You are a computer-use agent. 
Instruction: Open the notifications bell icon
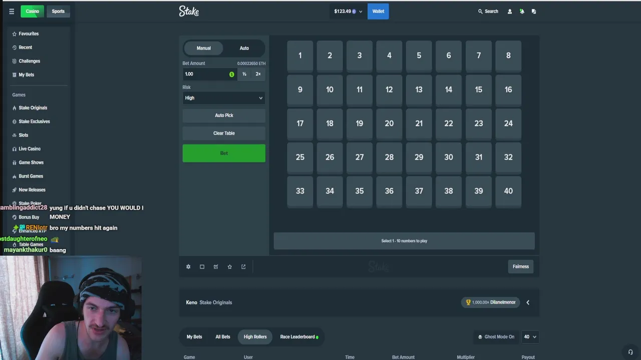[522, 11]
